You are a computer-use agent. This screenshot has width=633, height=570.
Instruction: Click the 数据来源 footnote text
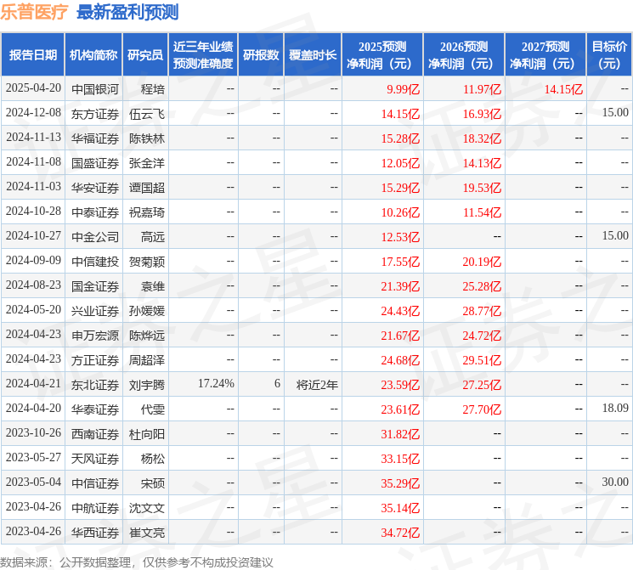click(x=137, y=562)
